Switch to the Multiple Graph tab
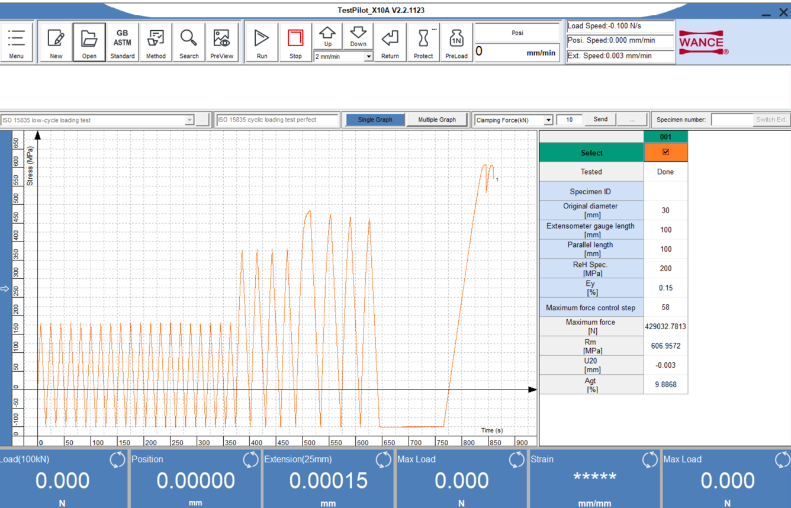This screenshot has width=791, height=508. pyautogui.click(x=437, y=120)
